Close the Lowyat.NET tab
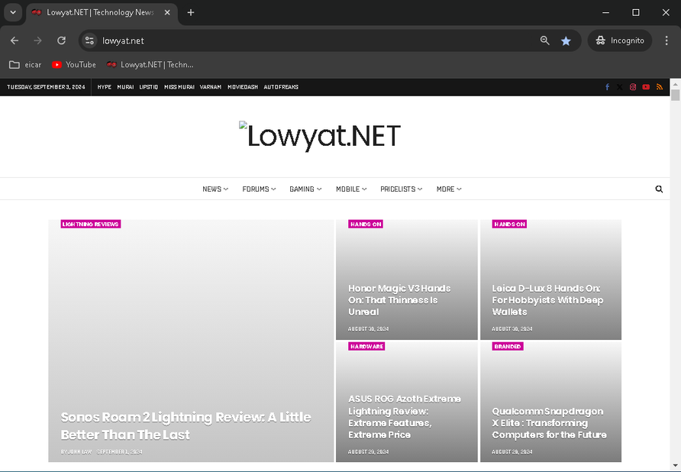The width and height of the screenshot is (681, 472). [167, 12]
